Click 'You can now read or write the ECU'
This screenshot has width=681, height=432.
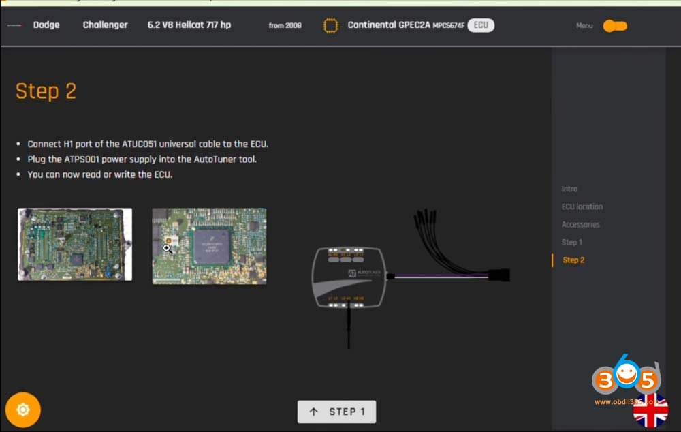coord(100,174)
